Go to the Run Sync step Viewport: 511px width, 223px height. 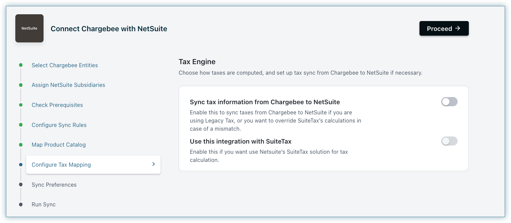(x=44, y=204)
